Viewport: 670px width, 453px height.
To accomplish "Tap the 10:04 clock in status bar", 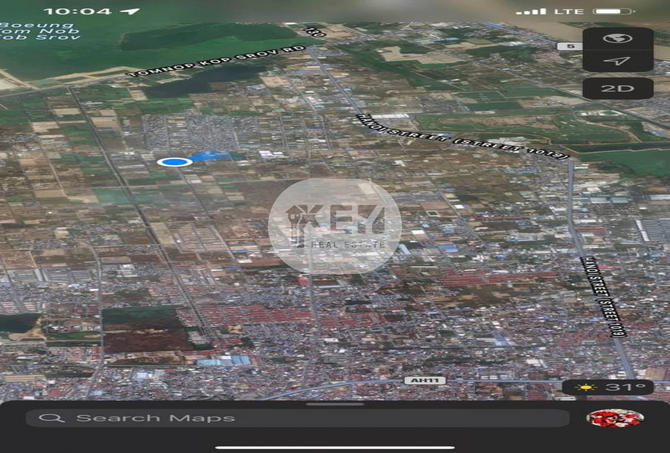I will (77, 11).
